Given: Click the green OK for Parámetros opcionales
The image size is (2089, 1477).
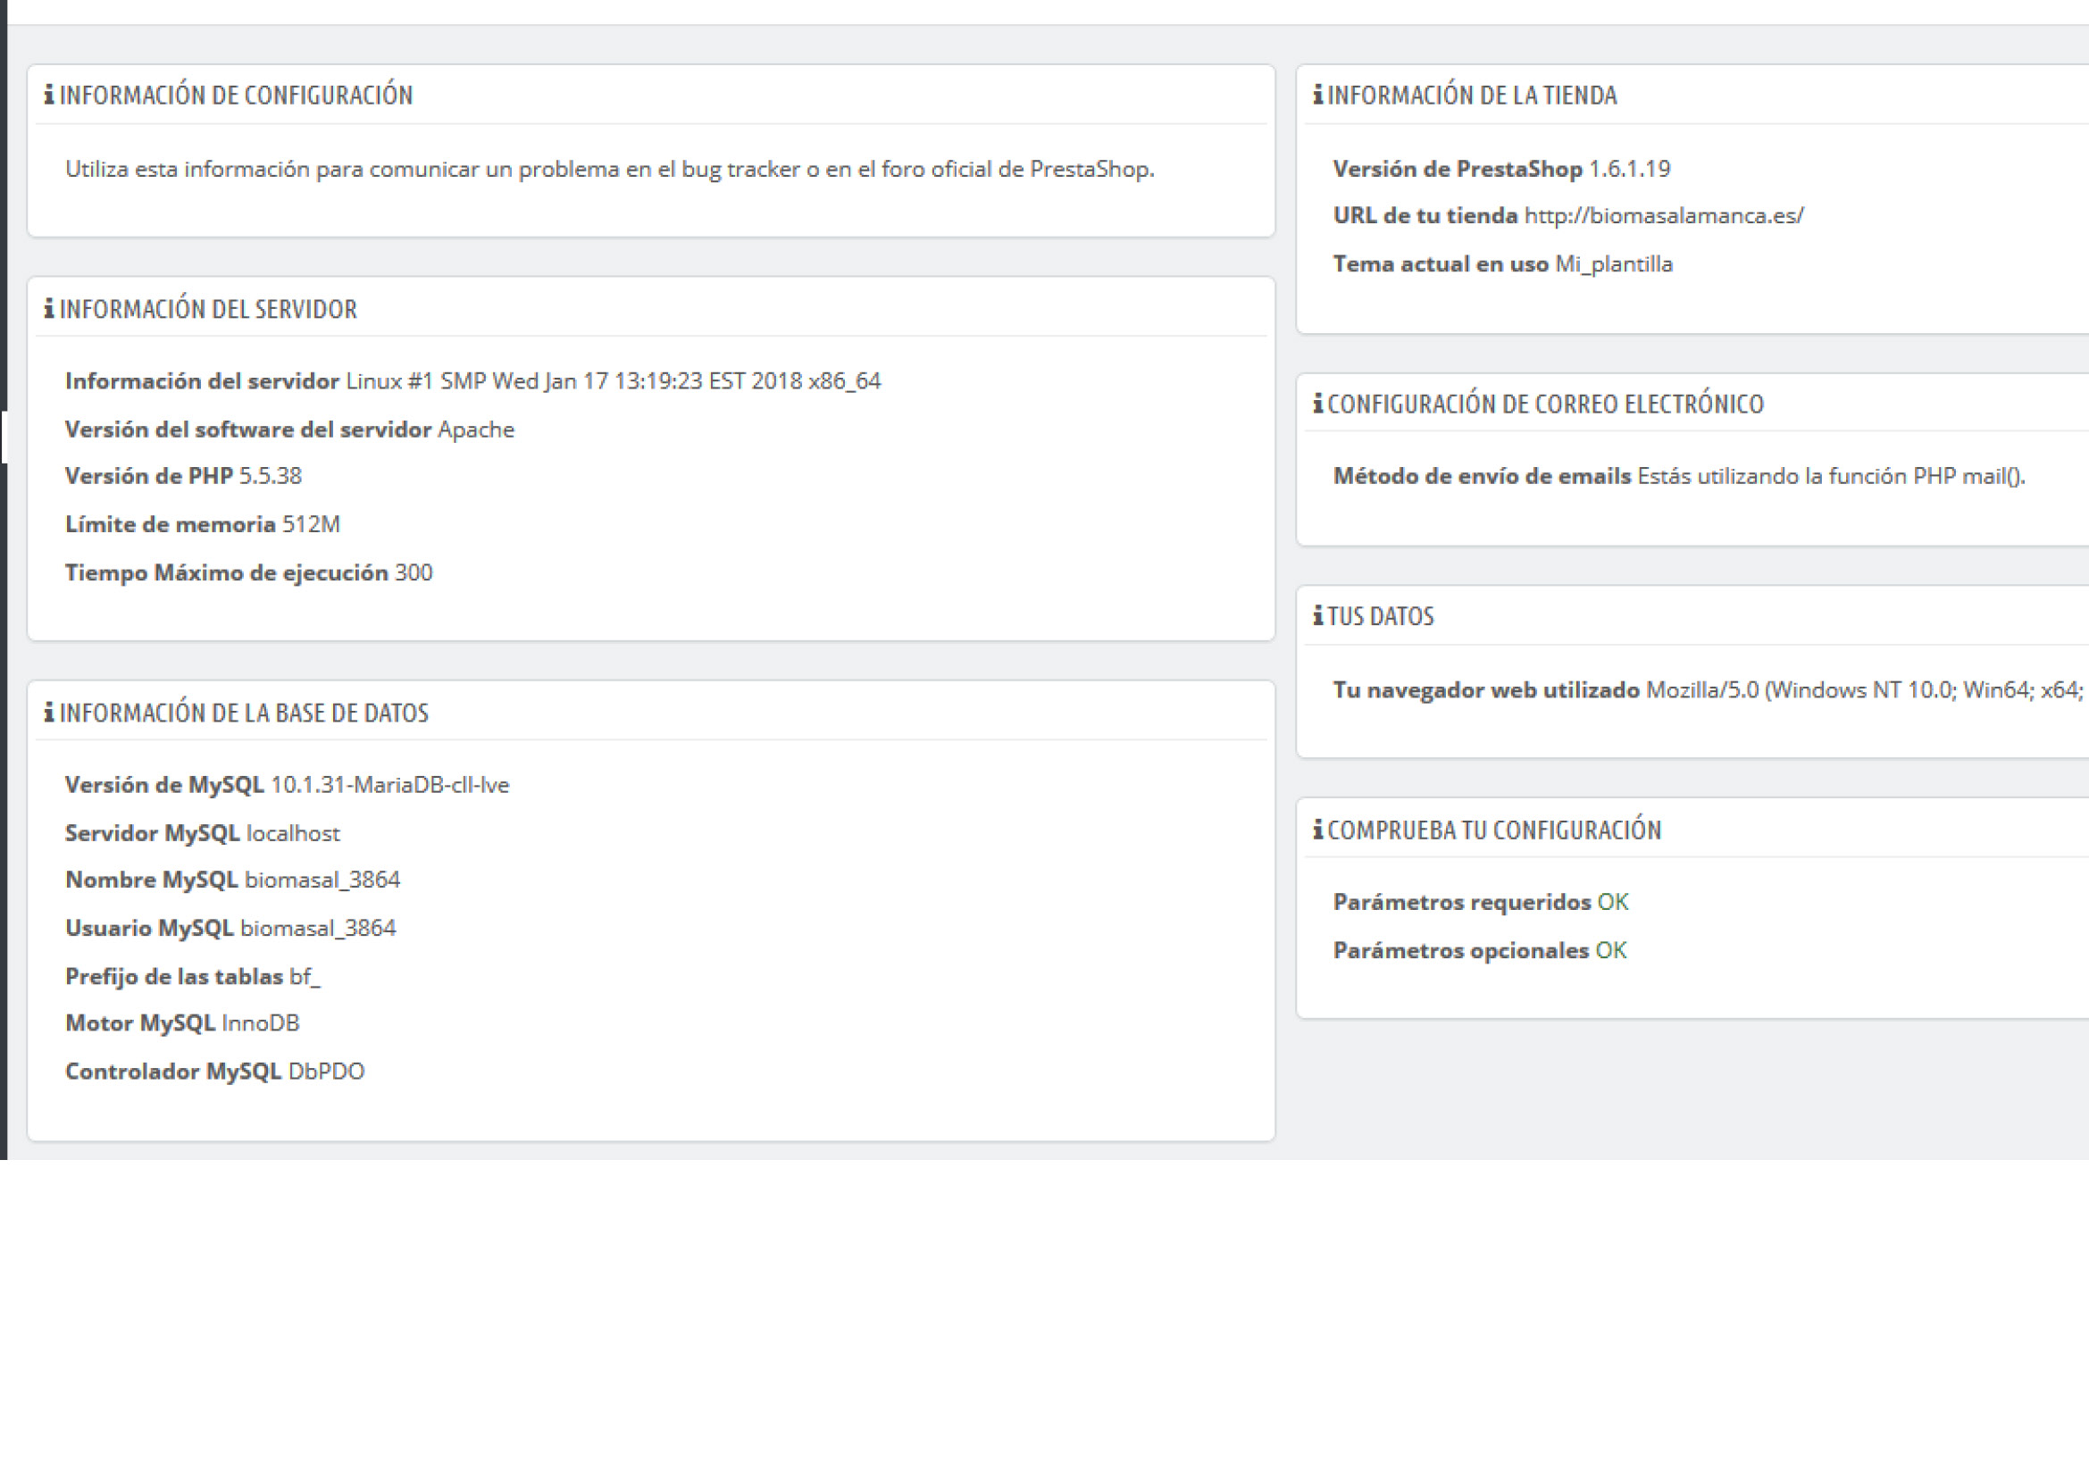Looking at the screenshot, I should (x=1610, y=950).
